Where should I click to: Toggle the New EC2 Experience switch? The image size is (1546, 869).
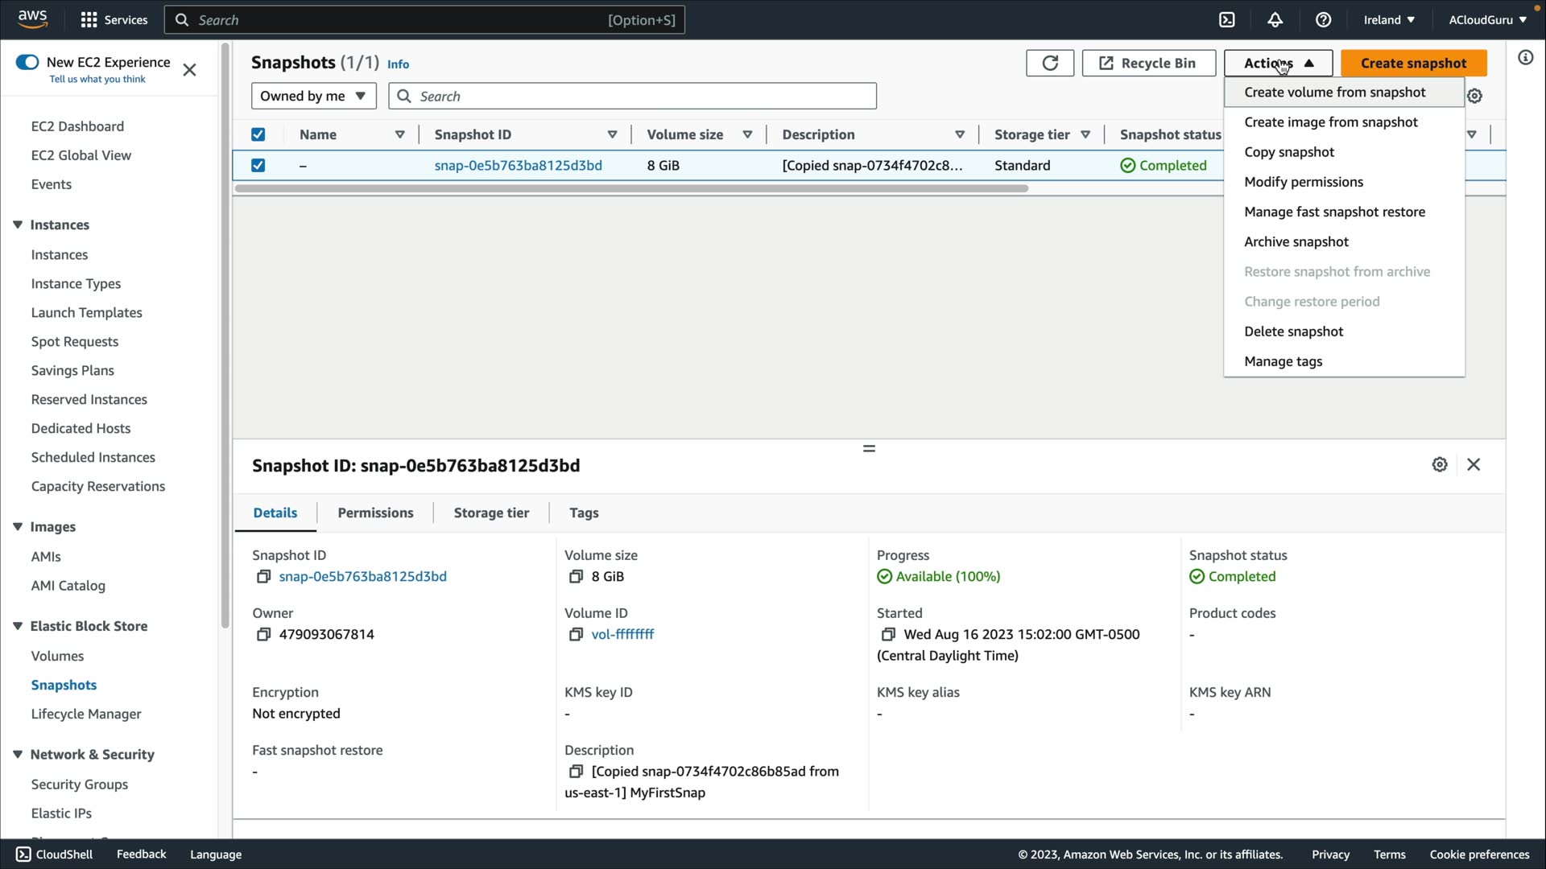(27, 63)
